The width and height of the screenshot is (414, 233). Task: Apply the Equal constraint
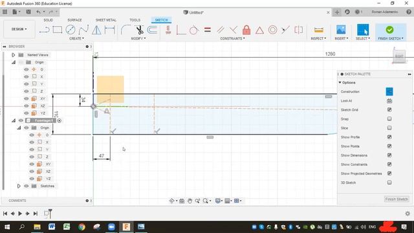pyautogui.click(x=208, y=30)
